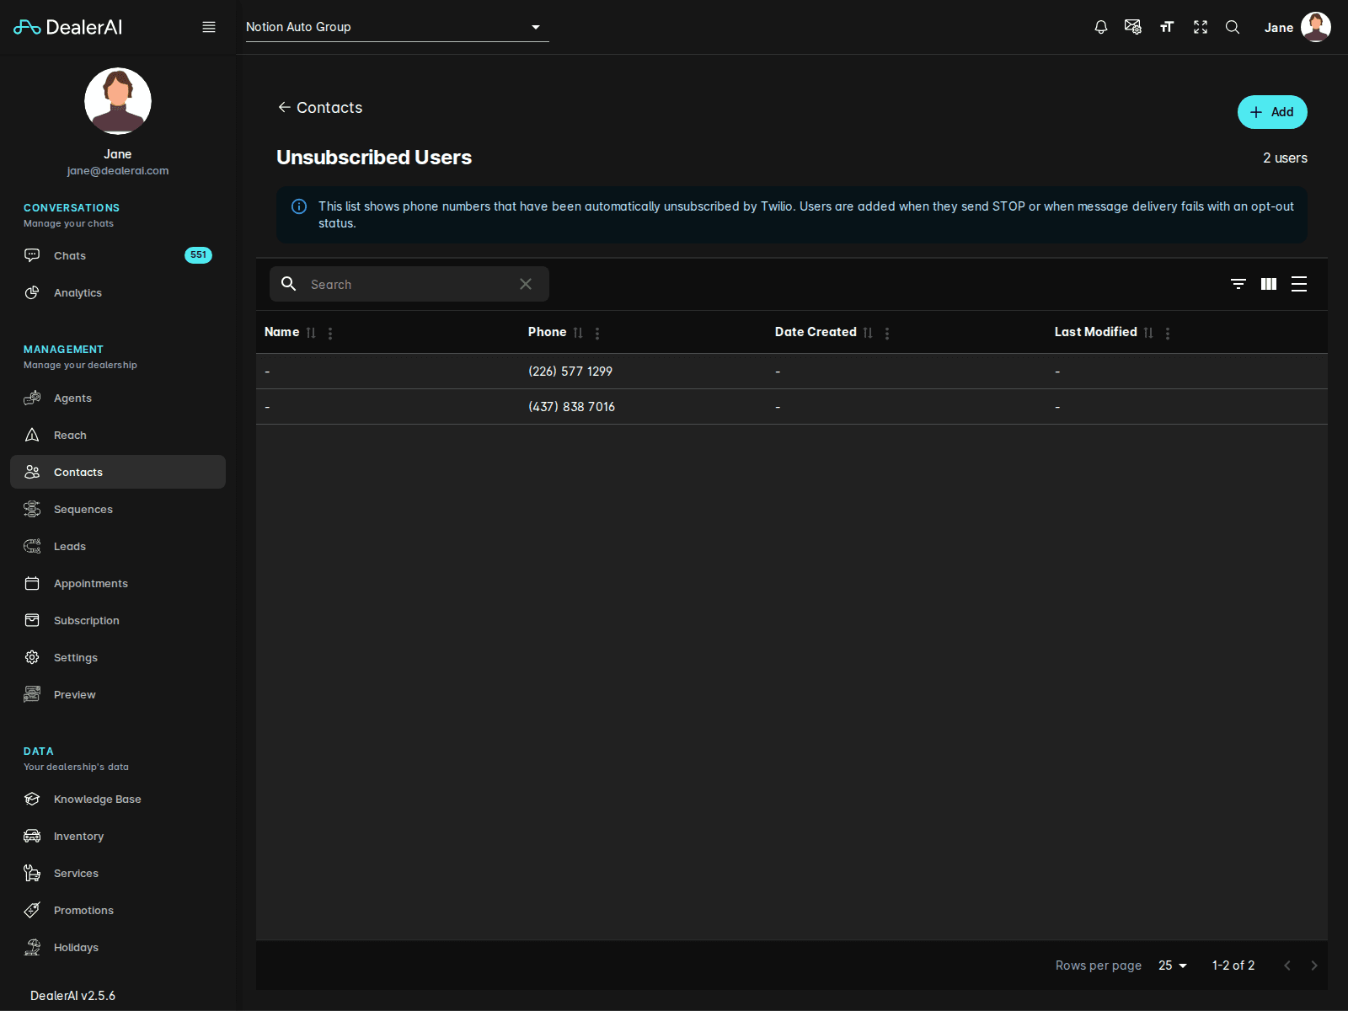Open Chats in the sidebar
Screen dimensions: 1348x1011
(70, 255)
